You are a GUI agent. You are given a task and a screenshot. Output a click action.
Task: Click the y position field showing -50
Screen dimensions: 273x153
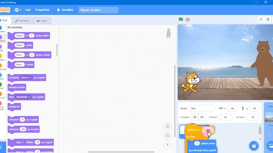click(254, 108)
